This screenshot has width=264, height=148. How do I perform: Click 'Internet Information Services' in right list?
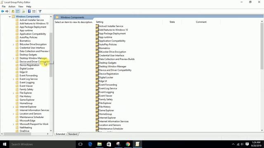pos(114,121)
